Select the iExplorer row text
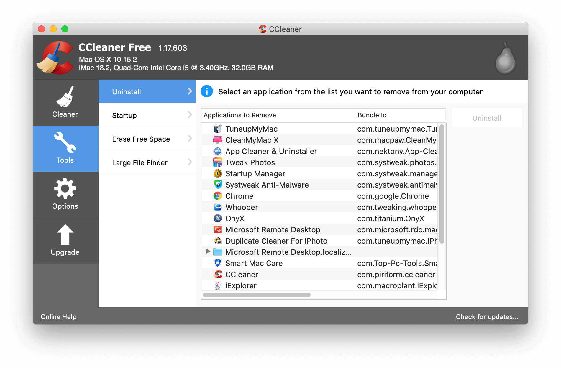The height and width of the screenshot is (368, 561). (241, 285)
